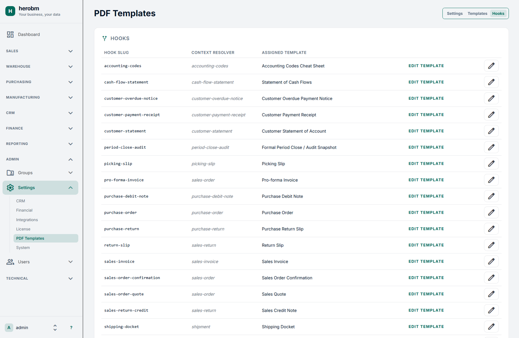This screenshot has height=338, width=519.
Task: Click pencil icon in purchase-debit-note row
Action: tap(491, 196)
